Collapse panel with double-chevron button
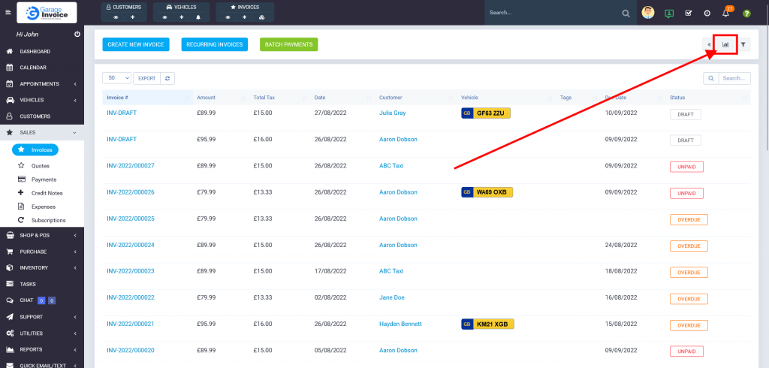The image size is (769, 368). tap(709, 44)
